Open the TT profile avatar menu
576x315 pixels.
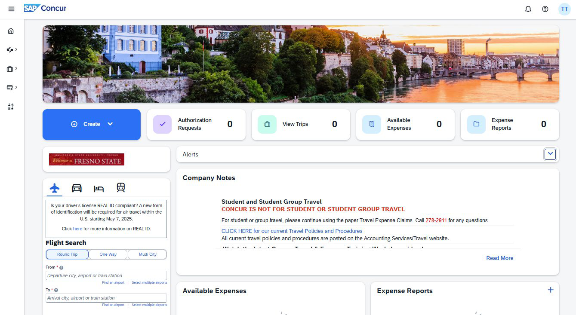[564, 9]
